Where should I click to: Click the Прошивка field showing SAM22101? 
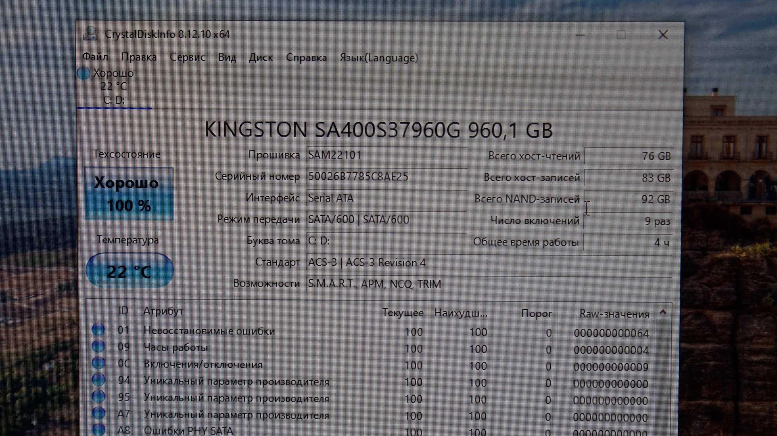click(x=387, y=155)
